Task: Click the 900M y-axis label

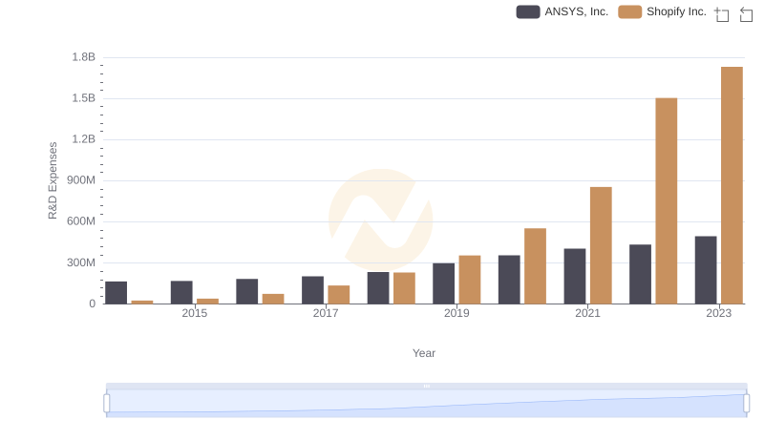Action: coord(81,180)
